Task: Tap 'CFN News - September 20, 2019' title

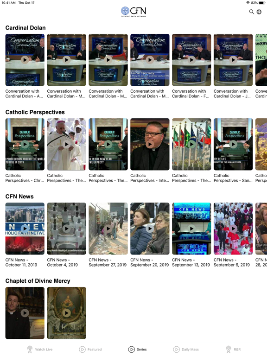Action: pos(150,262)
